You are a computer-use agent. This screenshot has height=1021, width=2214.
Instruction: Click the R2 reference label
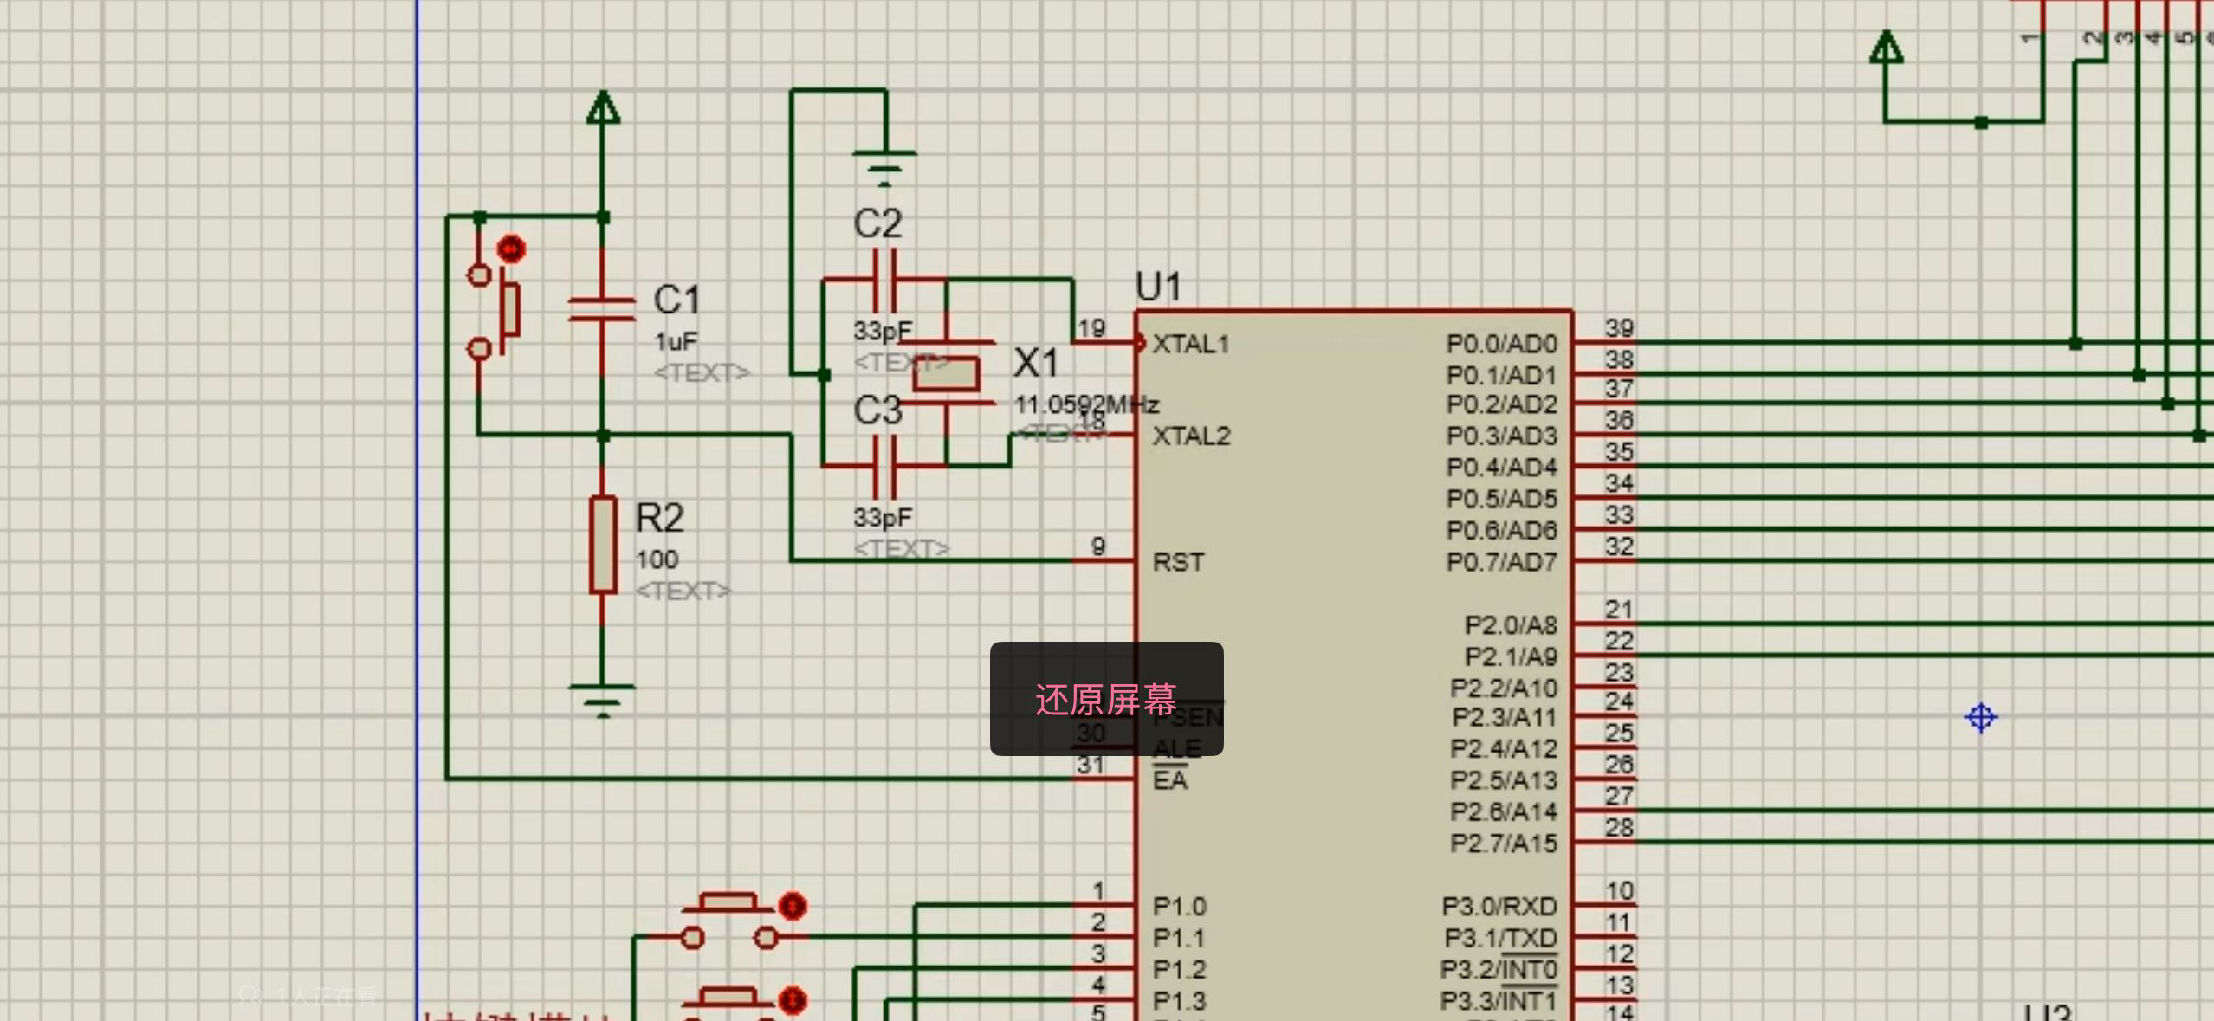tap(659, 518)
